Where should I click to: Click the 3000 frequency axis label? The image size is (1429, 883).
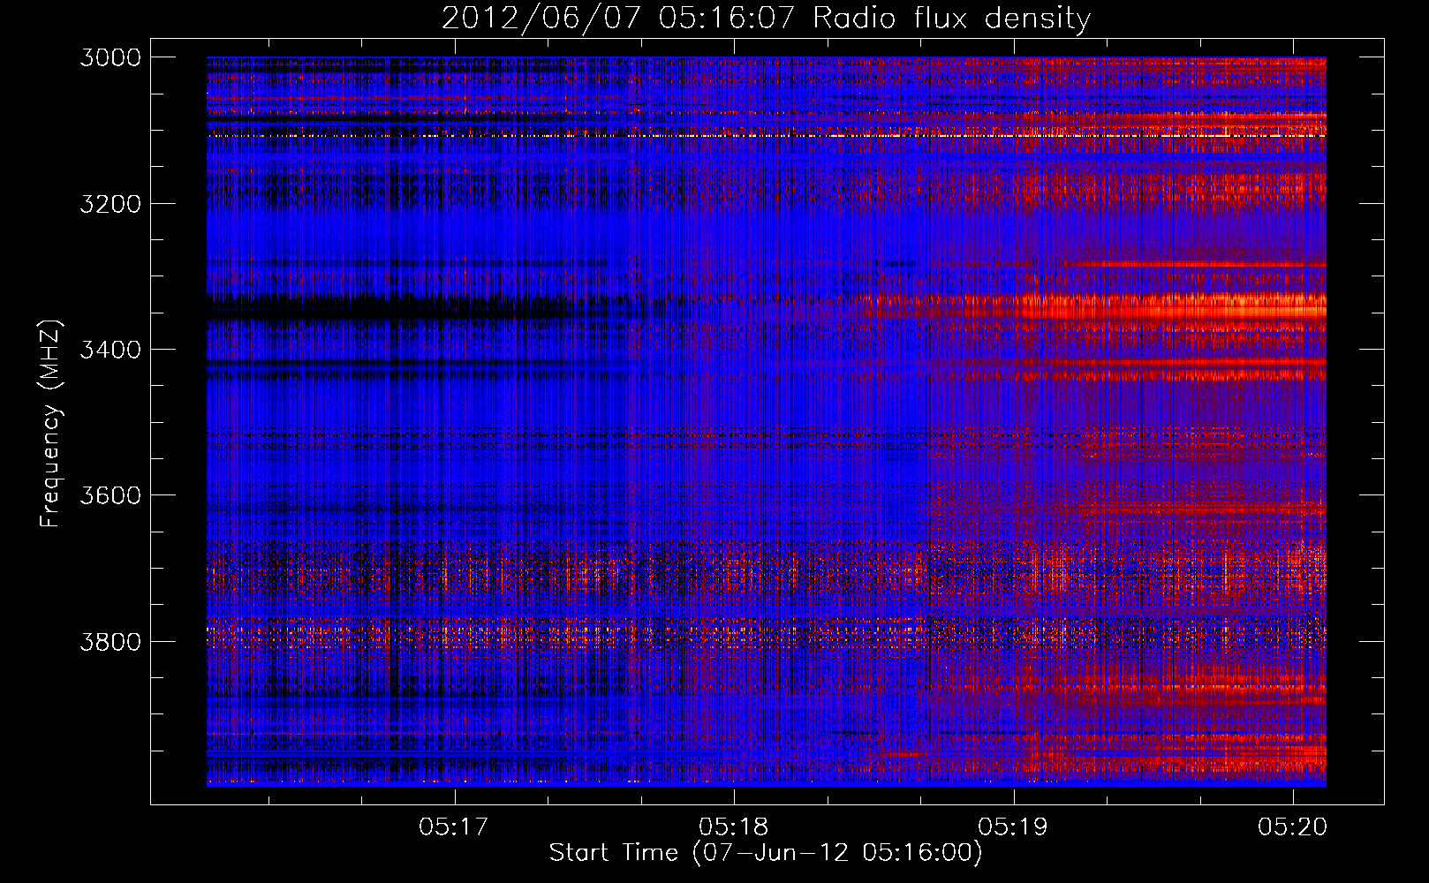click(x=110, y=57)
